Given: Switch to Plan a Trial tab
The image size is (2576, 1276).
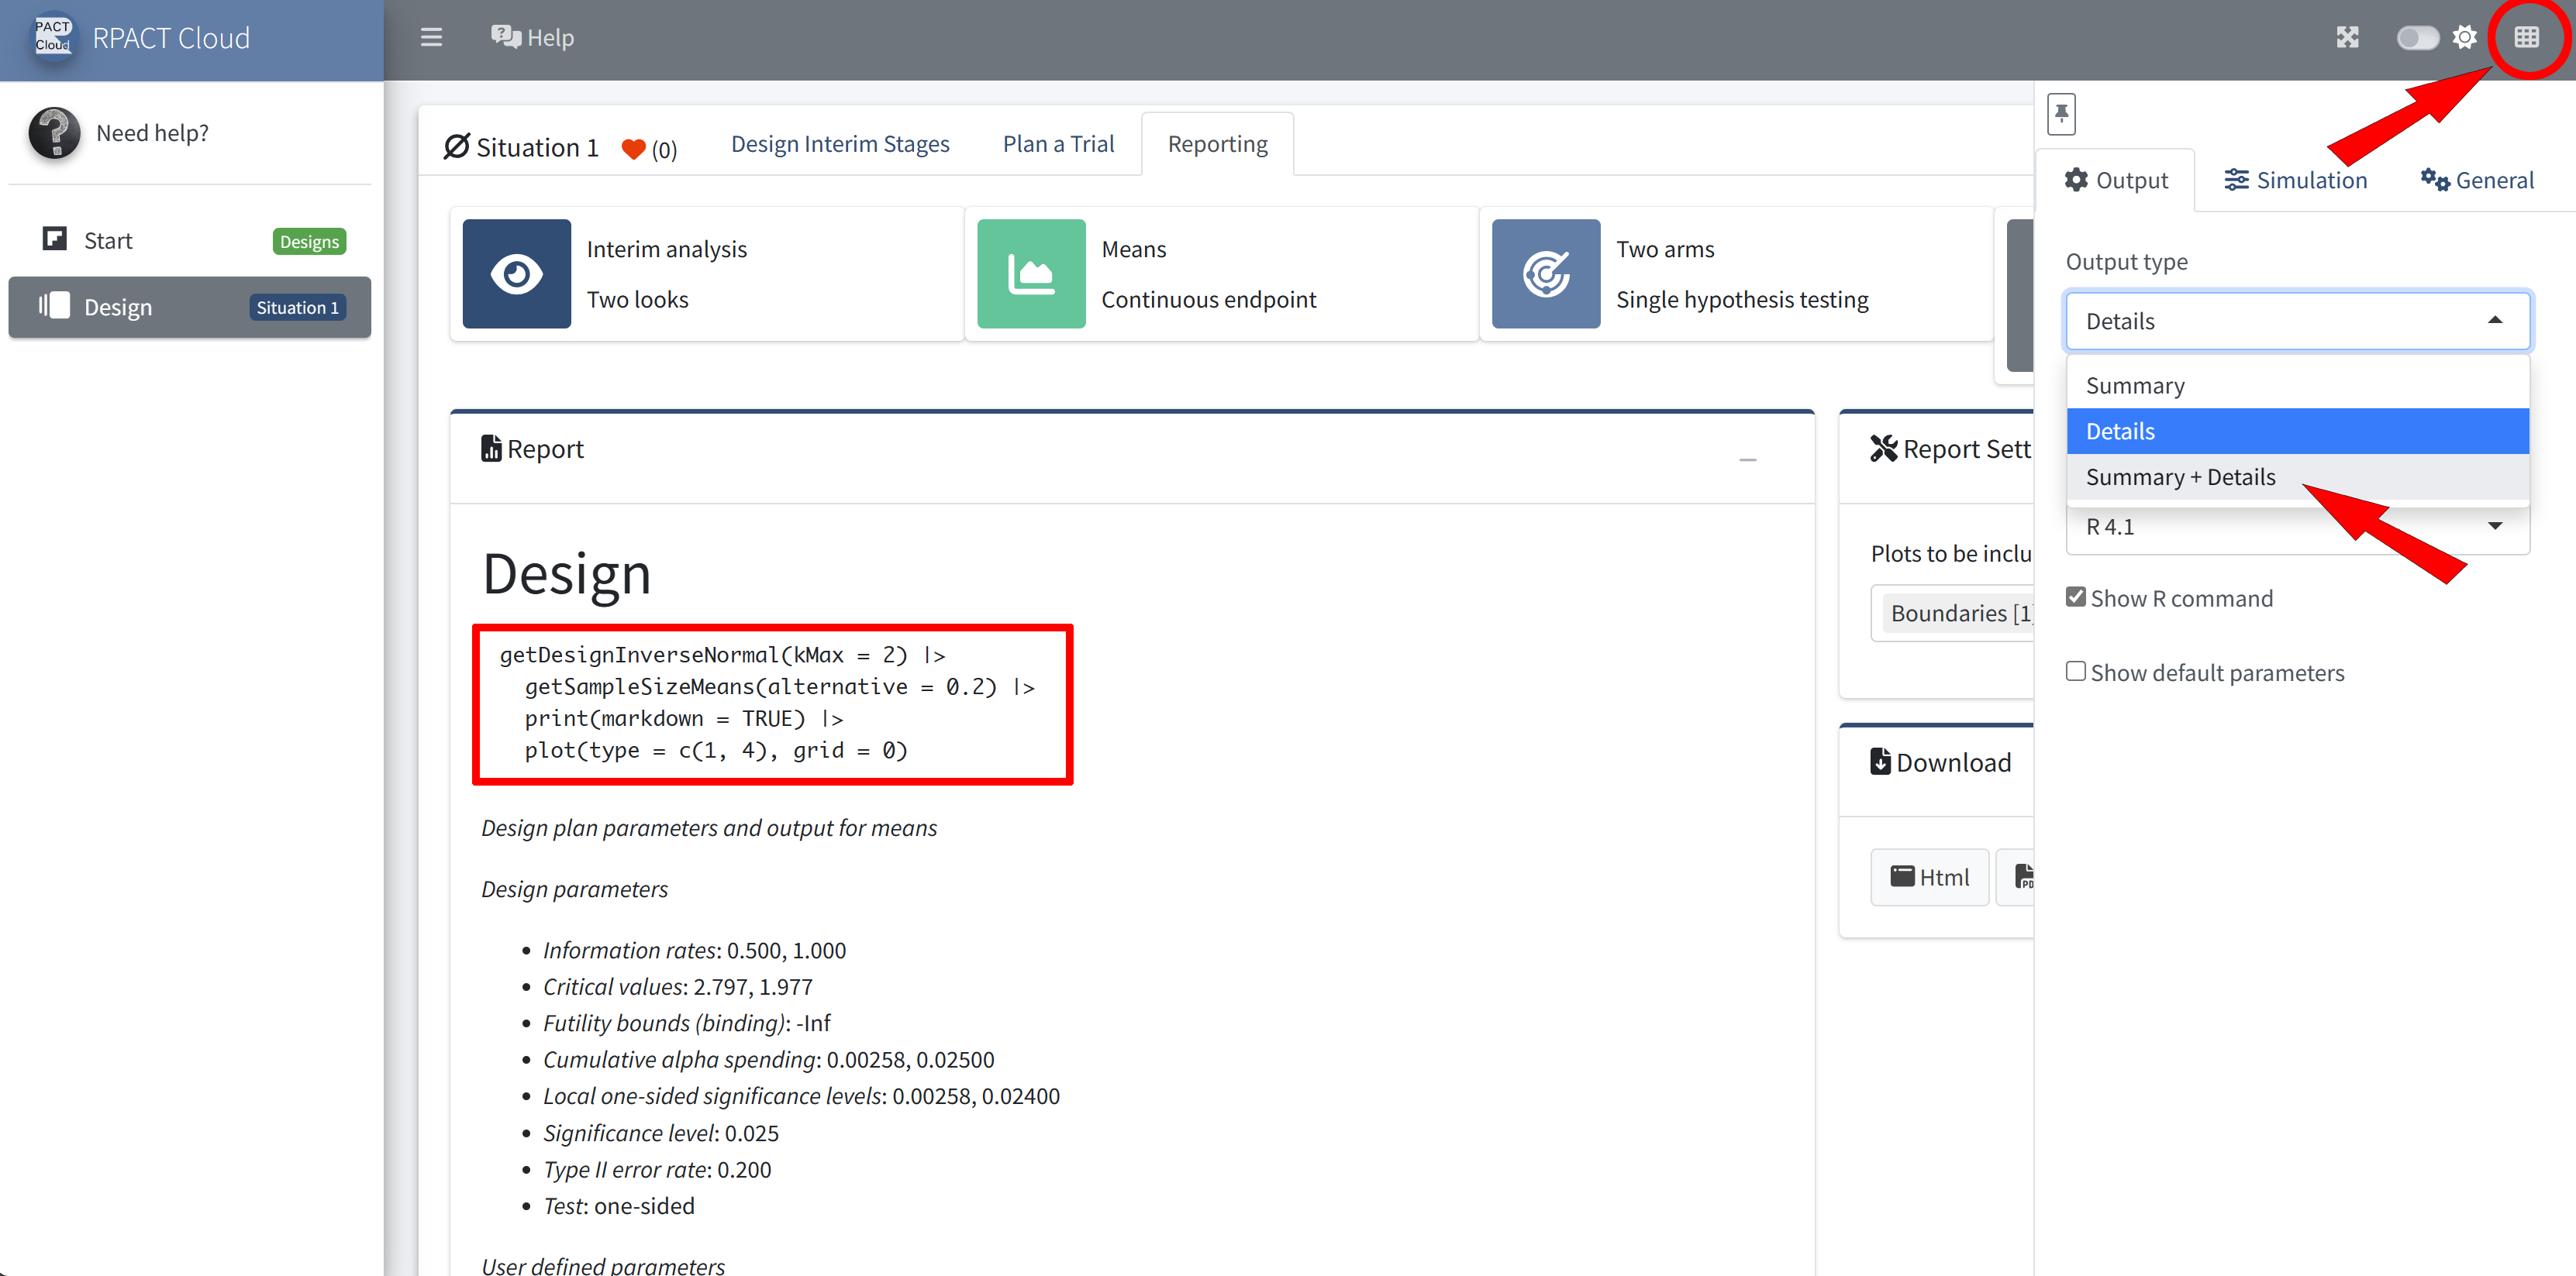Looking at the screenshot, I should [x=1058, y=144].
